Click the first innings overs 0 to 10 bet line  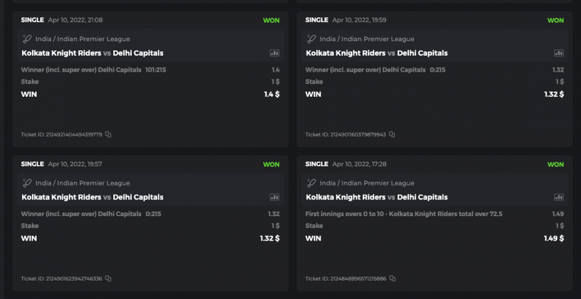point(404,214)
